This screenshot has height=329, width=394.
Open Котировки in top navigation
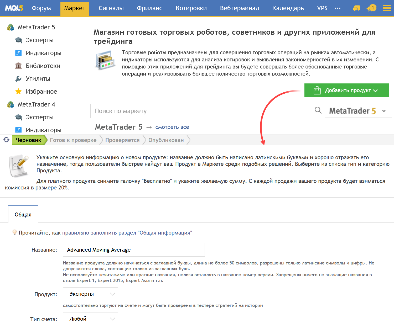[x=191, y=8]
